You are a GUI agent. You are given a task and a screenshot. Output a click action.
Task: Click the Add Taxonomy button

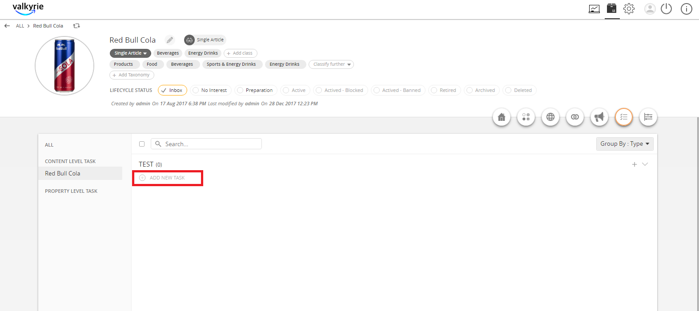coord(132,75)
